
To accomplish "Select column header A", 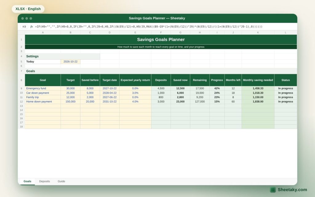I will (43, 32).
